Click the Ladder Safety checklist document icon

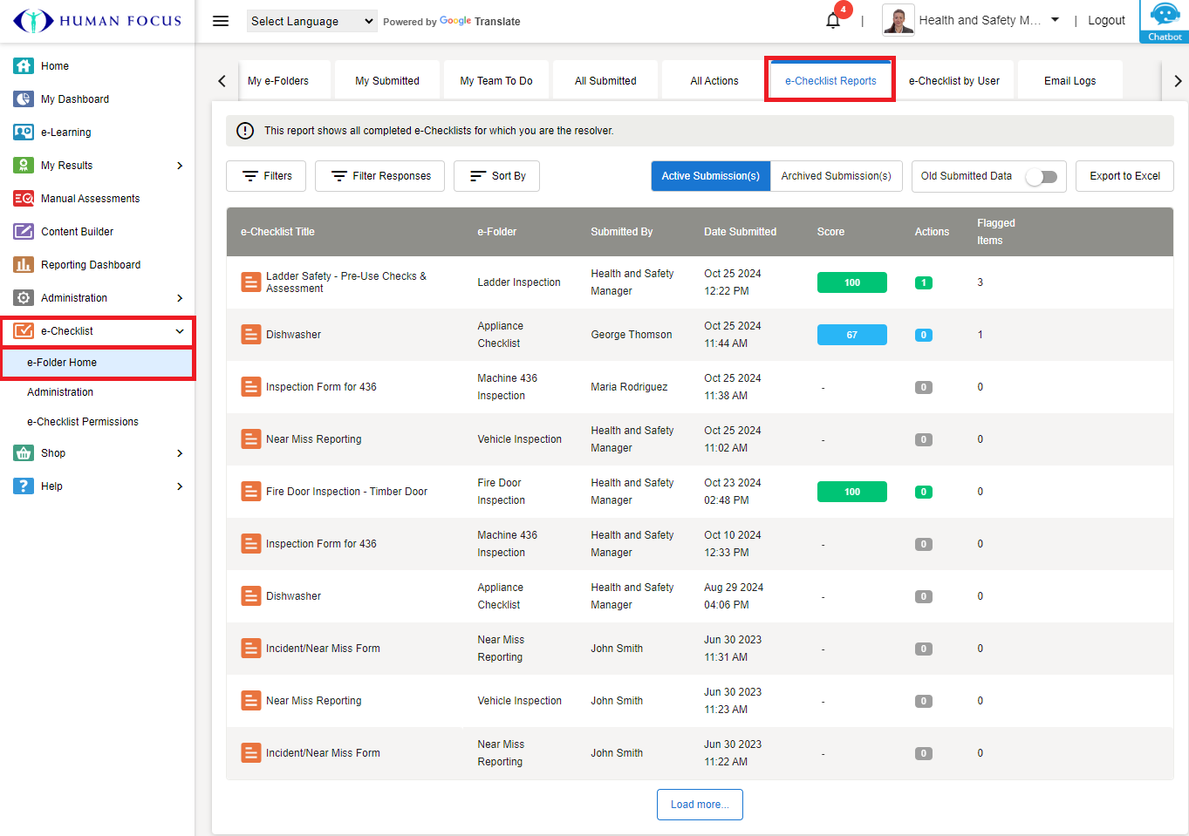251,282
